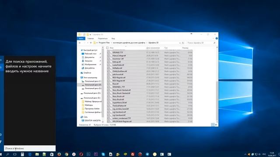Open the quick access toolbar customize dropdown
Screen dimensions: 280x157
pyautogui.click(x=91, y=34)
